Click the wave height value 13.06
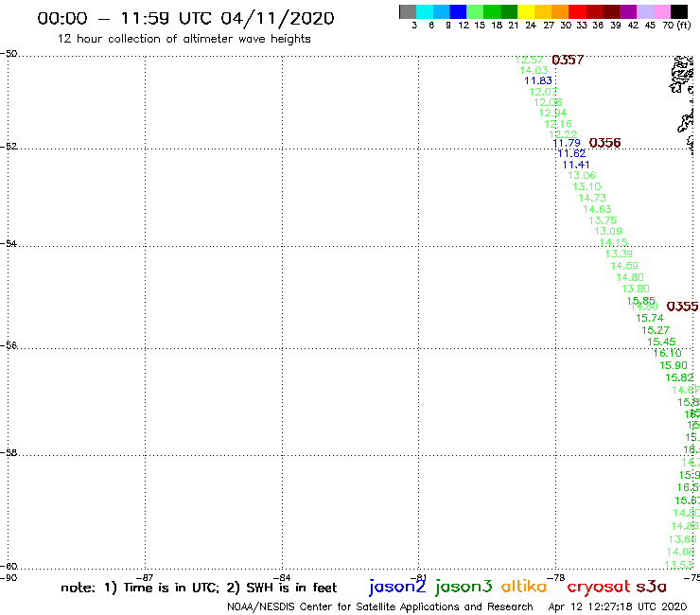This screenshot has width=700, height=615. pyautogui.click(x=582, y=176)
